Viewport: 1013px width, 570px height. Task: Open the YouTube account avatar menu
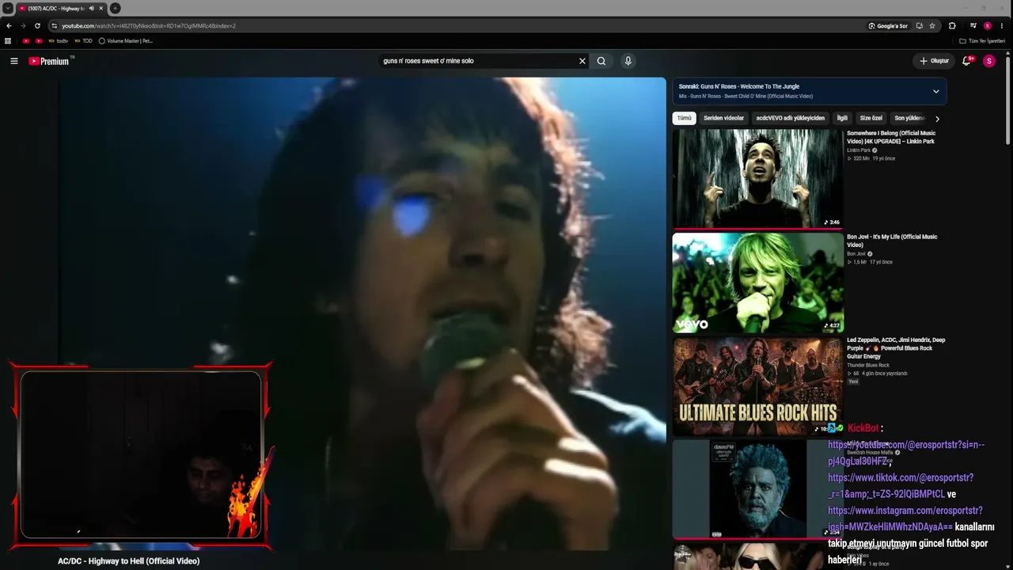pyautogui.click(x=988, y=61)
